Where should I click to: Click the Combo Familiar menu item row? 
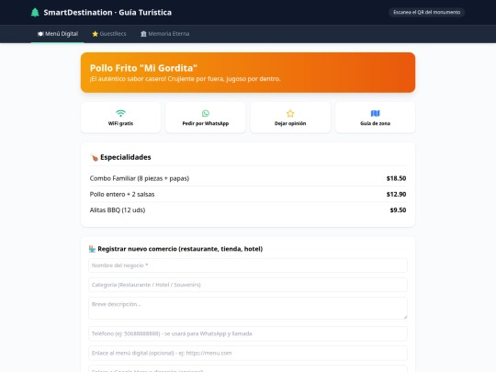(x=248, y=178)
